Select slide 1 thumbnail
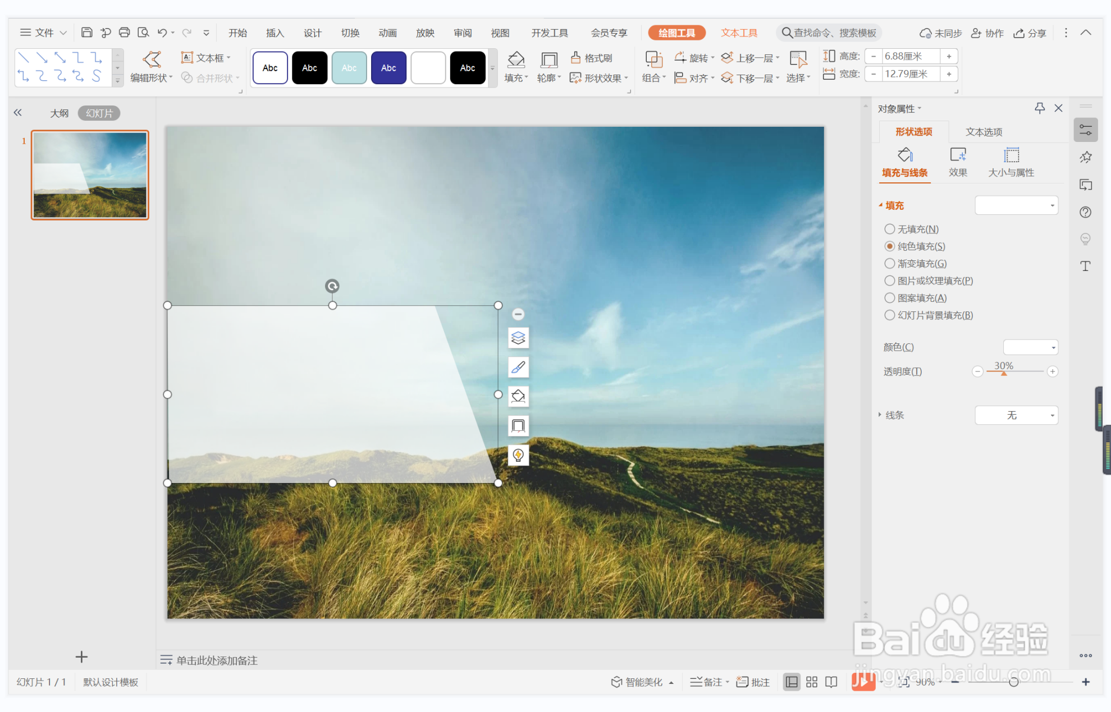 pyautogui.click(x=90, y=175)
